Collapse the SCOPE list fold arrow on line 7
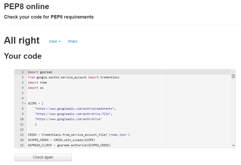241x165 pixels. (x=25, y=104)
